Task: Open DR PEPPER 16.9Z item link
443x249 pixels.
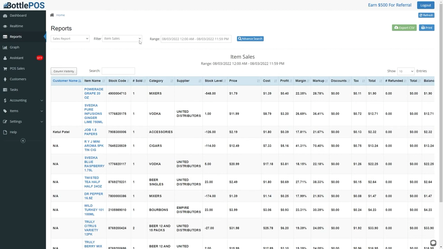Action: click(x=93, y=196)
